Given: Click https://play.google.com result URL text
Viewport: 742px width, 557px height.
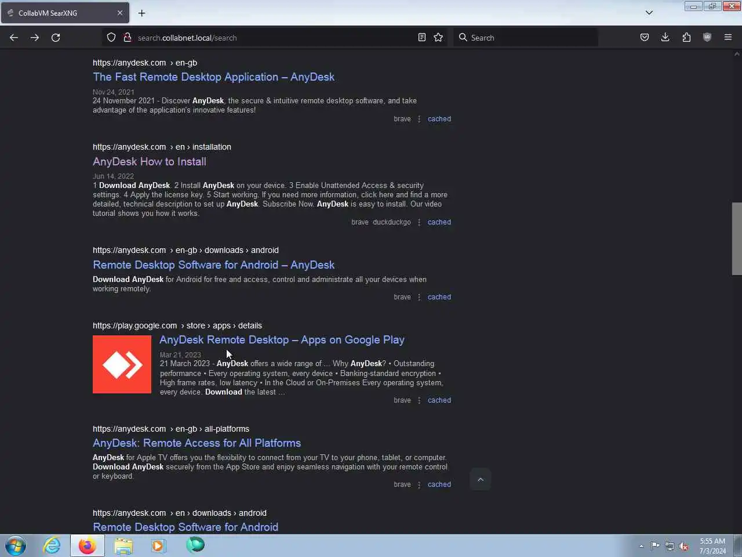Looking at the screenshot, I should click(x=135, y=325).
